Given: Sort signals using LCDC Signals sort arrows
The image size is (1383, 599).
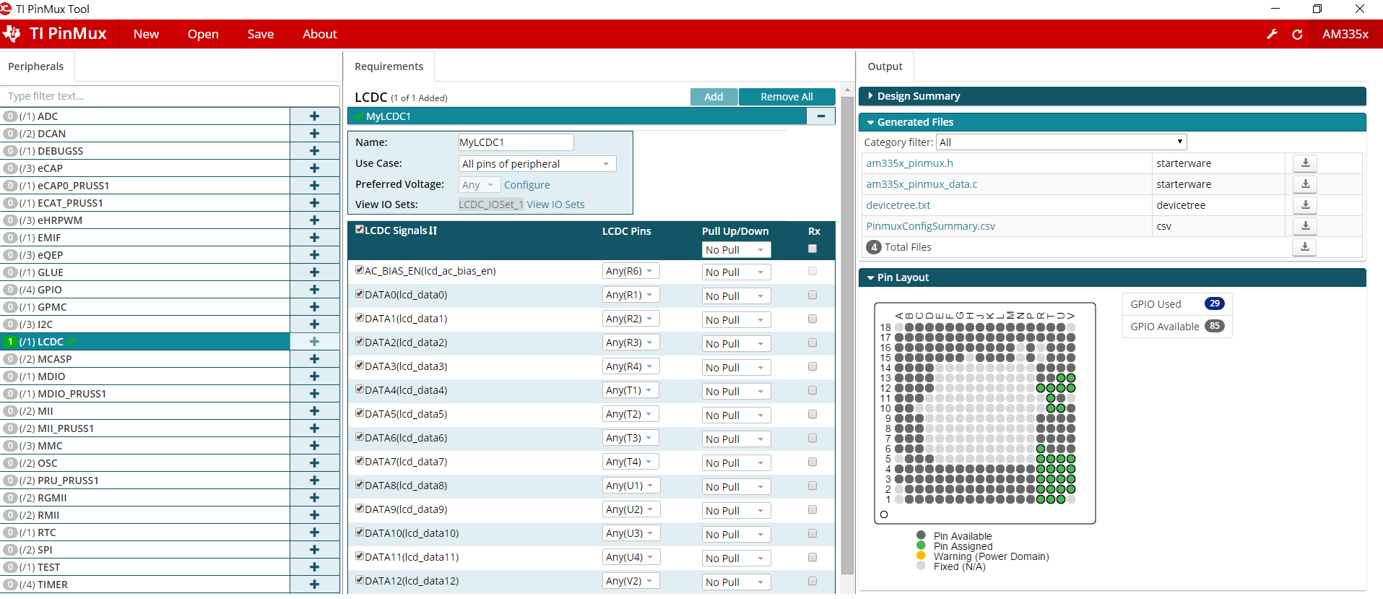Looking at the screenshot, I should (x=433, y=230).
